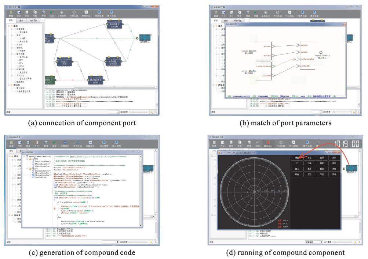Click 保存 (Save) toolbar icon in window (a)
368x259 pixels.
pos(27,12)
